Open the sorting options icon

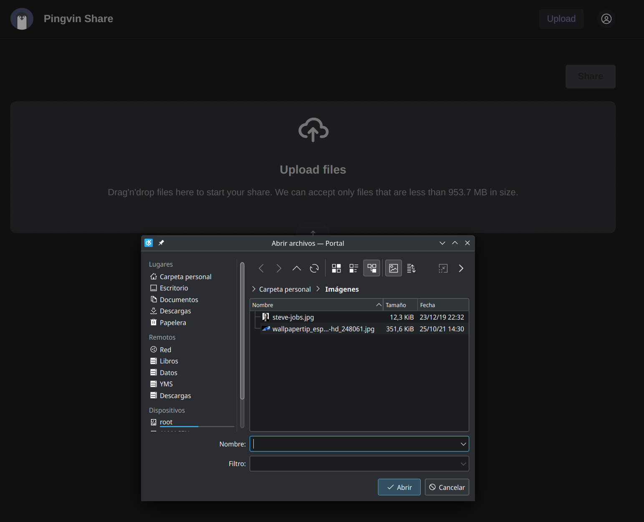click(411, 268)
